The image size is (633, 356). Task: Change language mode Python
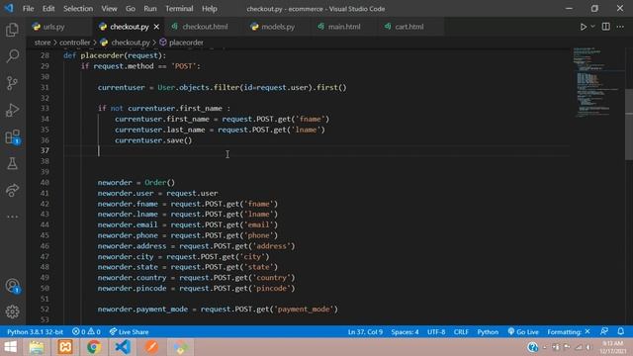[488, 332]
